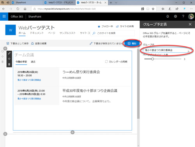Click フォロー中 following star
Viewport: 195px width, 147px height.
tap(105, 27)
